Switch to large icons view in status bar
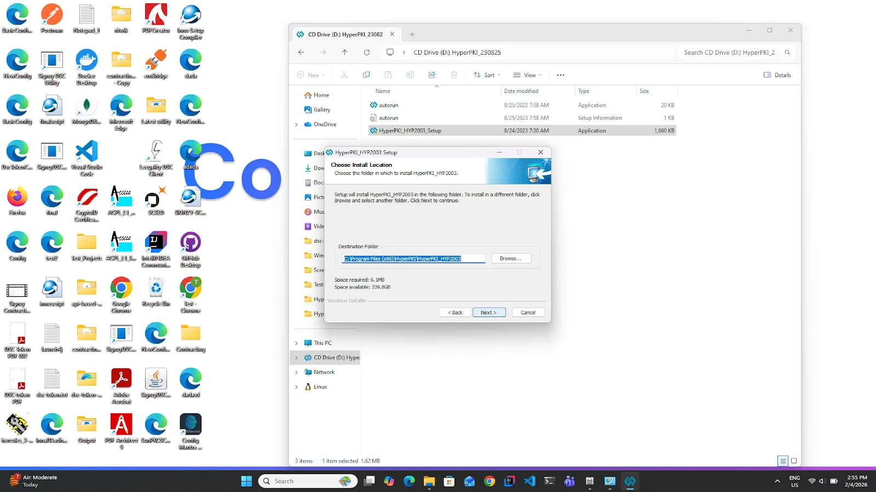This screenshot has width=876, height=492. coord(794,461)
